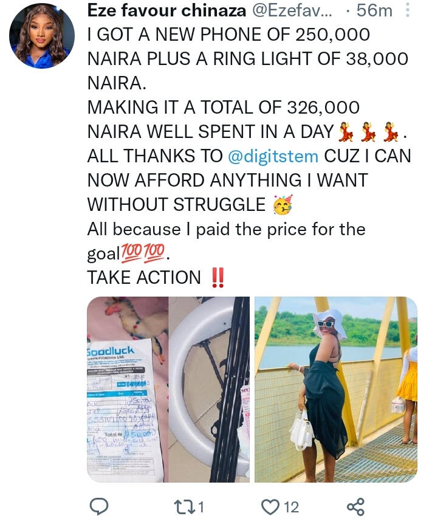
Task: Open the author's profile picture
Action: (x=42, y=35)
